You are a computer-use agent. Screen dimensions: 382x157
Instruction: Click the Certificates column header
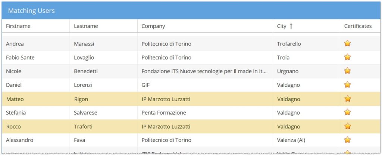(358, 26)
